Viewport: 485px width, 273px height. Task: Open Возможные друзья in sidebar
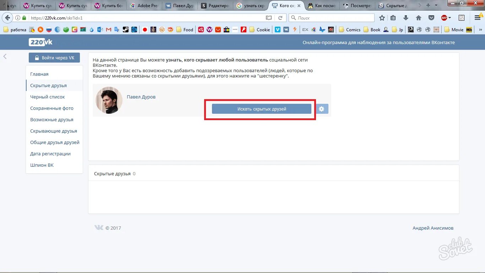coord(54,119)
